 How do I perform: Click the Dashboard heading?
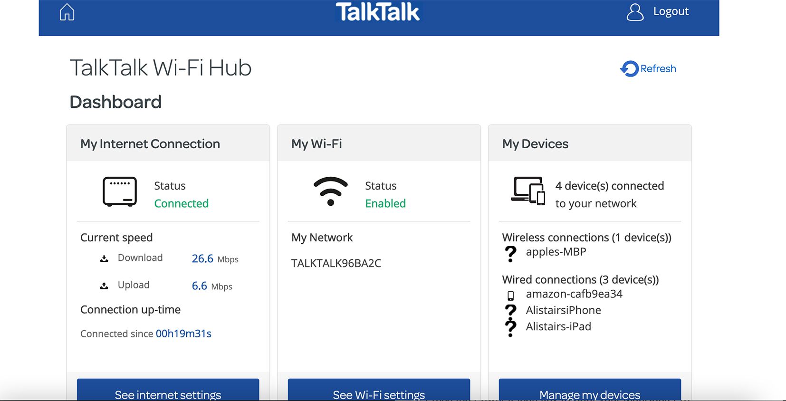click(115, 102)
